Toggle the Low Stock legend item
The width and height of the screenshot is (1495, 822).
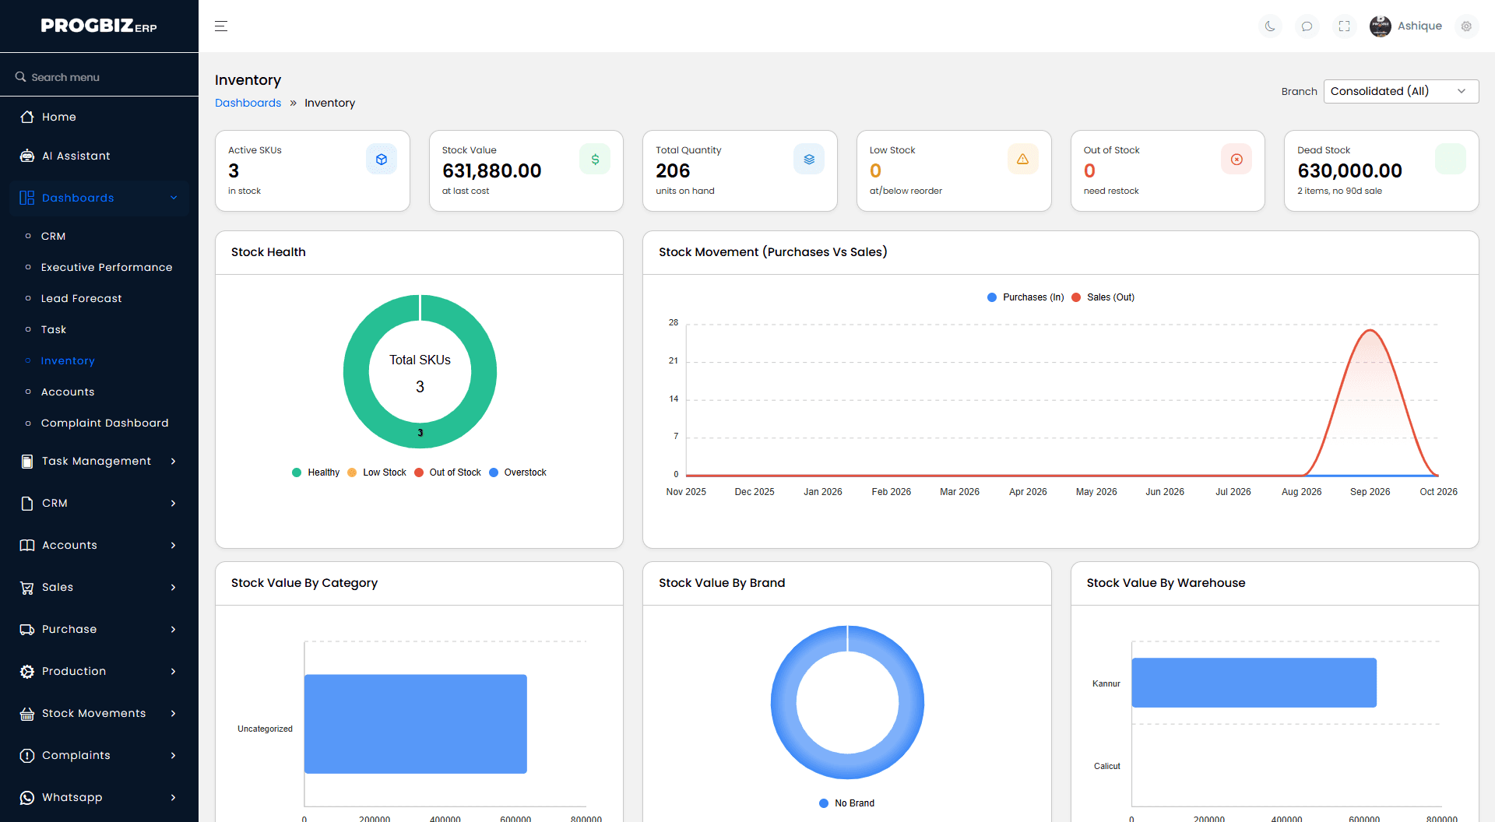[377, 472]
